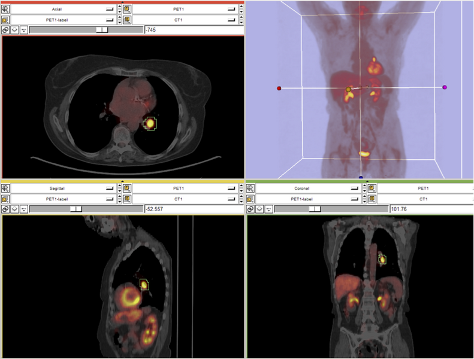Open foreground layer icon in Coronal panel

pos(372,188)
